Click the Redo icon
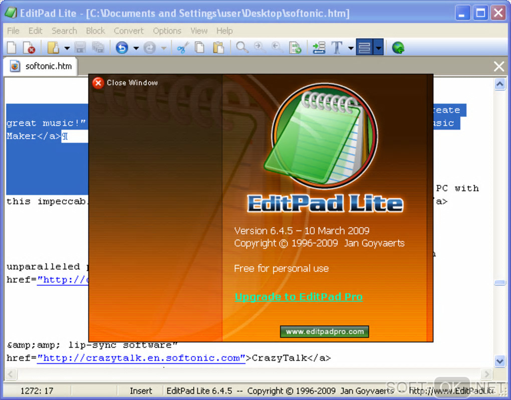 [150, 48]
